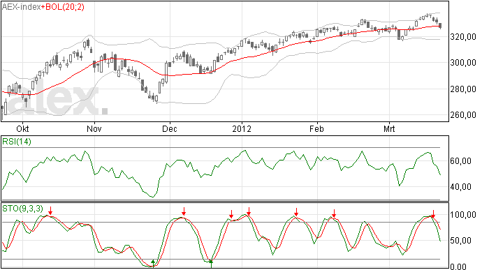This screenshot has height=270, width=482.
Task: Click the green buy arrow in late November
Action: (153, 263)
